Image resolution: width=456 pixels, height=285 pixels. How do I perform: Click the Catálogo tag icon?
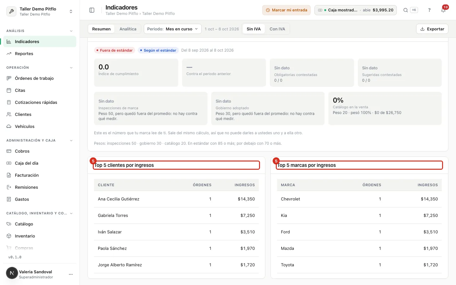[x=9, y=224]
